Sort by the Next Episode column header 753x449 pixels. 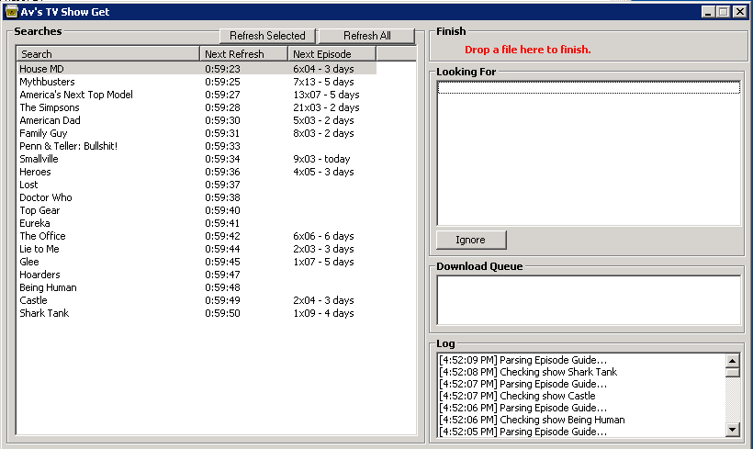coord(332,54)
